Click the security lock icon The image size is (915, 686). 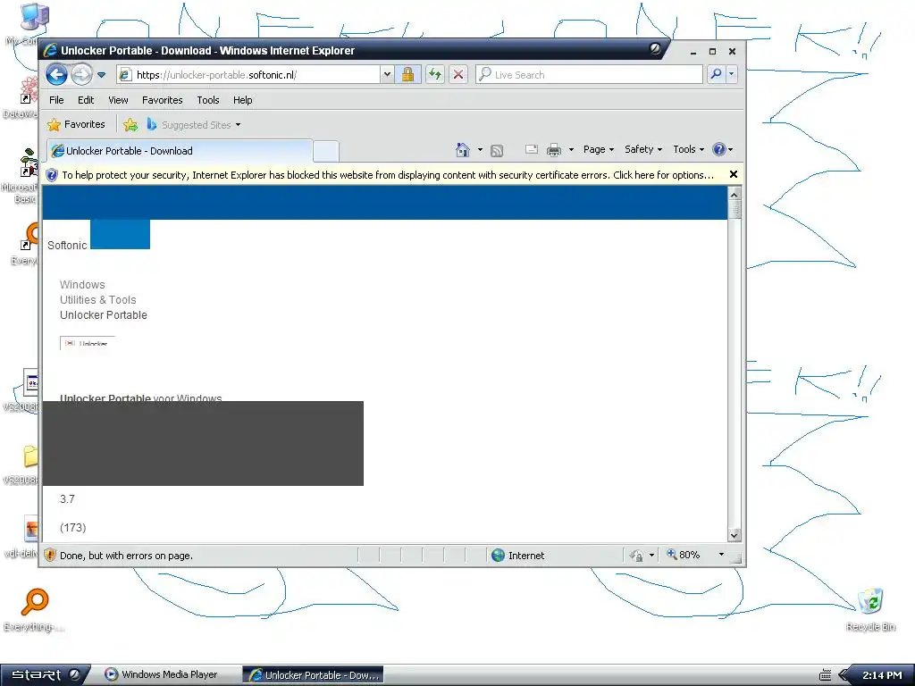(x=407, y=75)
